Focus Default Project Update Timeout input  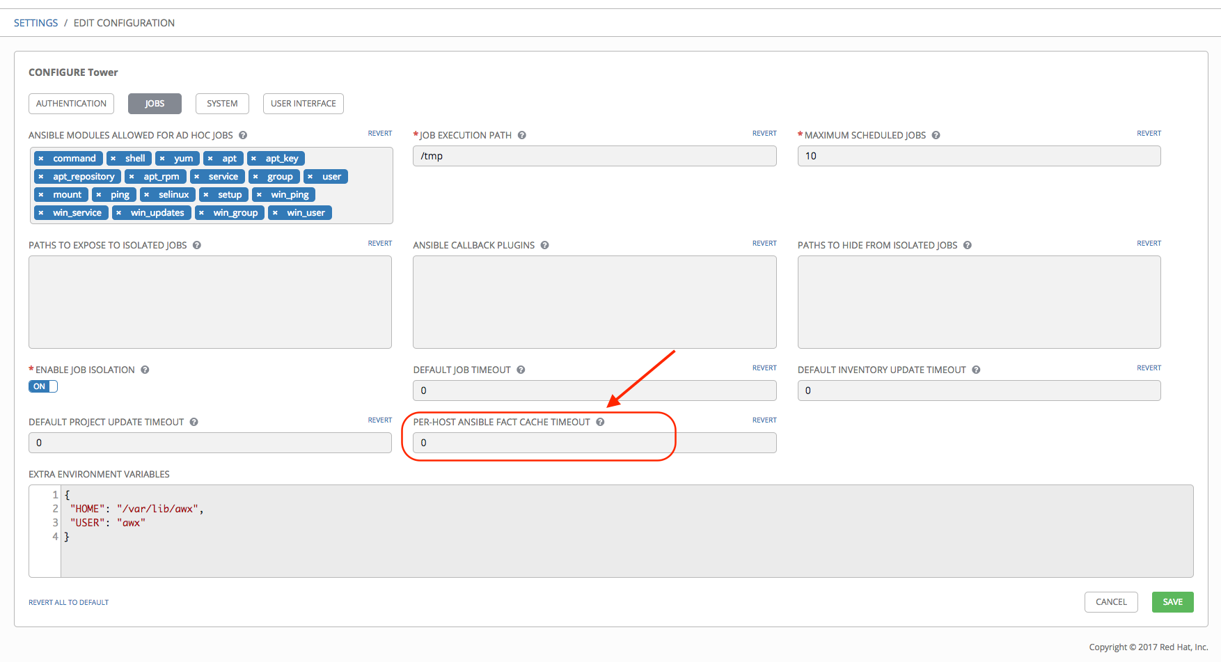coord(210,443)
